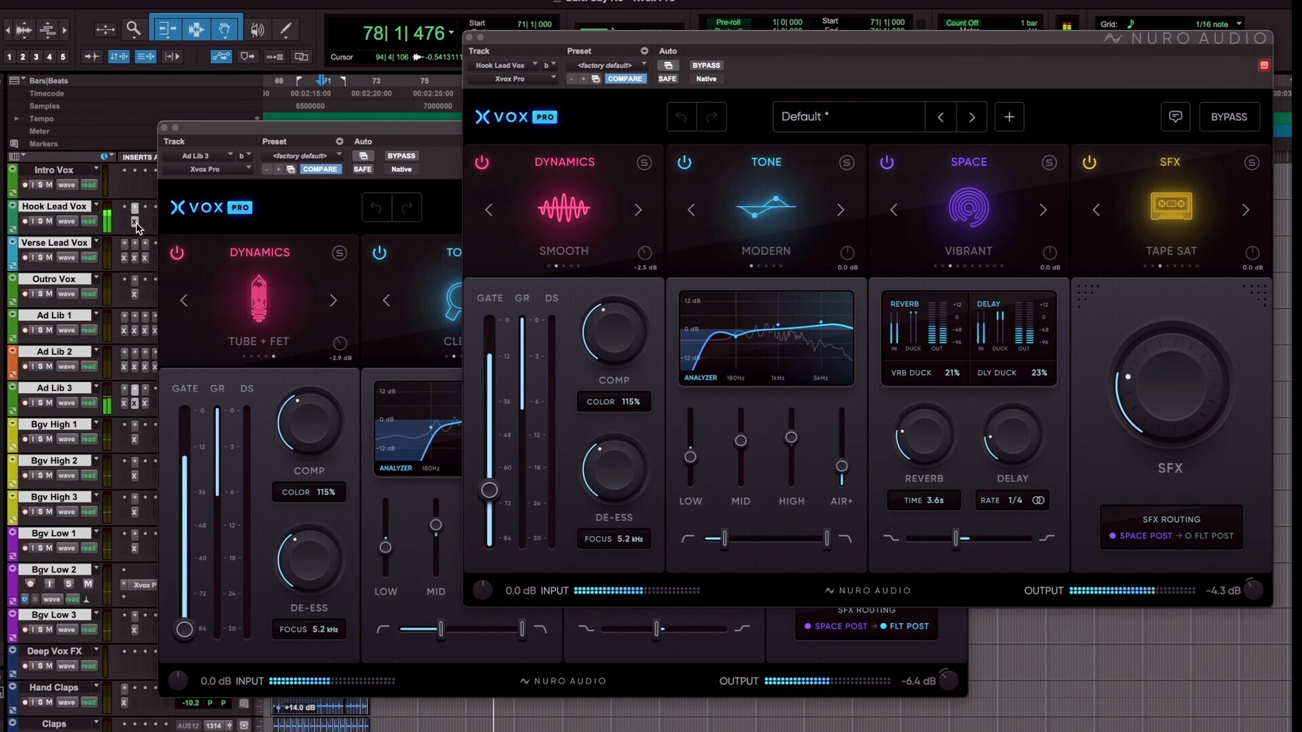Select zoom preset 3 button

36,57
